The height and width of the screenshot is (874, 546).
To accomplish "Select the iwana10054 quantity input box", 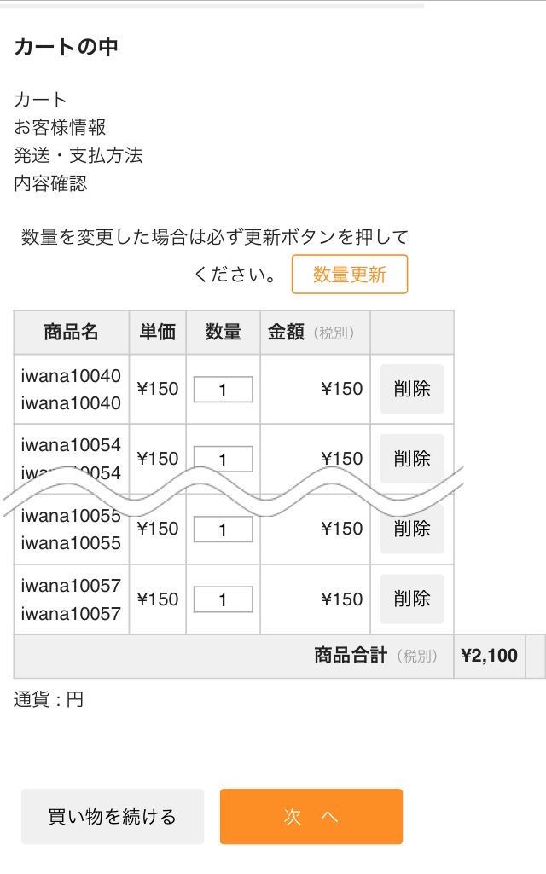I will [223, 458].
